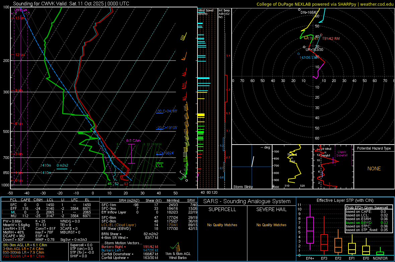This screenshot has width=395, height=262.
Task: Click the green 'based on EBWD' line
Action: (367, 223)
